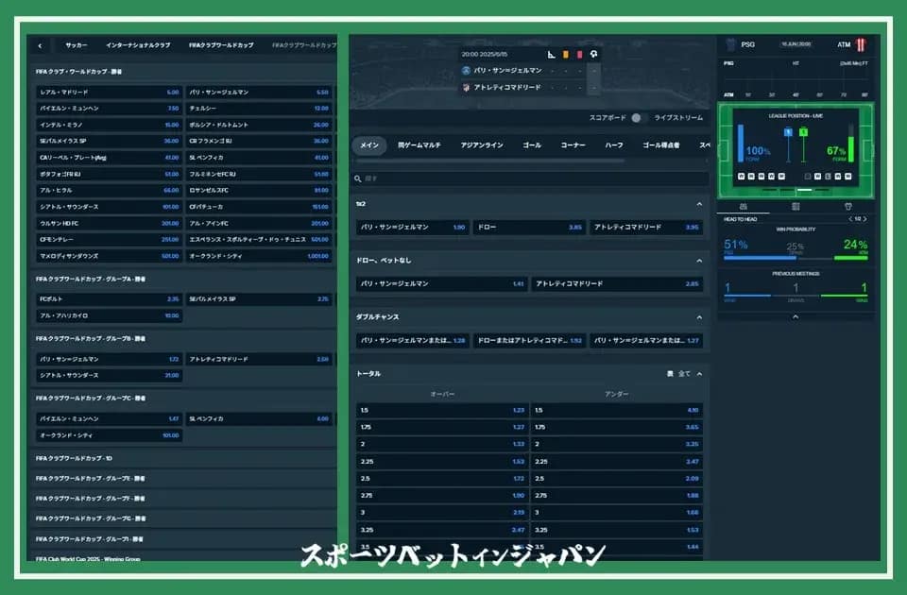Pick パリ・サン=ジェルマン 1.41 draw no bet
This screenshot has width=907, height=595.
click(x=442, y=284)
